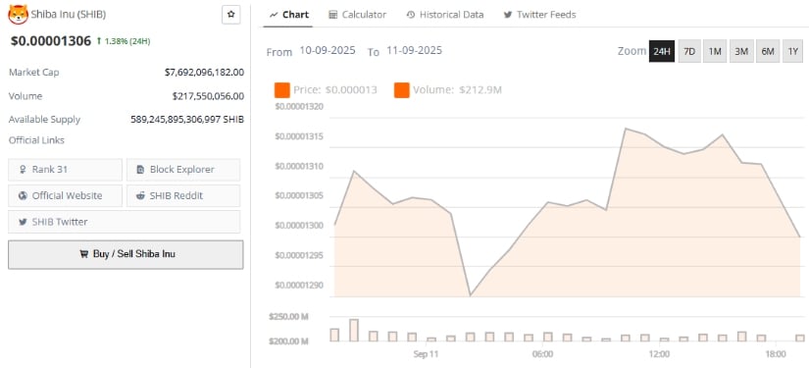Click the current price $0.00001306

[51, 41]
